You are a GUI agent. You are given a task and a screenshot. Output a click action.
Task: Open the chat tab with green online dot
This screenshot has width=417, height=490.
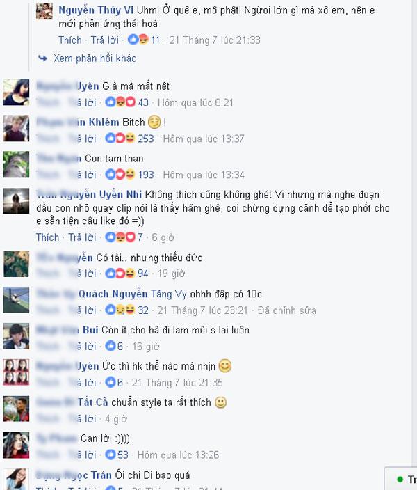(x=402, y=479)
